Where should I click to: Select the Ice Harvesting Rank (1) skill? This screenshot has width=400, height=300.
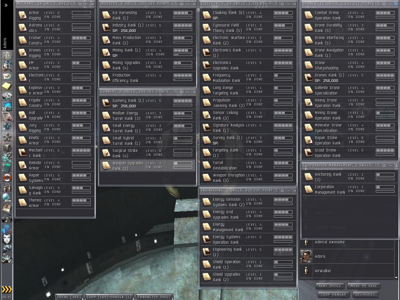(147, 15)
